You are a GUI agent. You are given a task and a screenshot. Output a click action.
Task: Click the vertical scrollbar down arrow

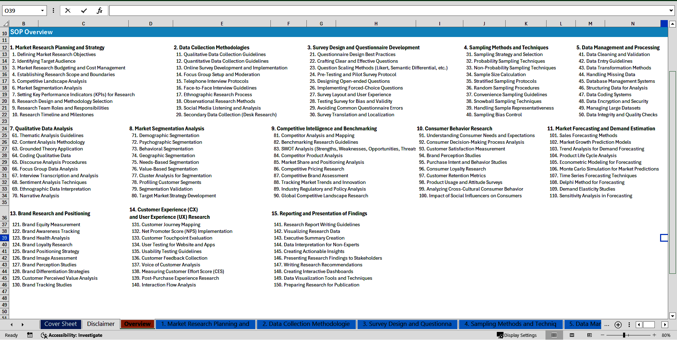(x=672, y=316)
